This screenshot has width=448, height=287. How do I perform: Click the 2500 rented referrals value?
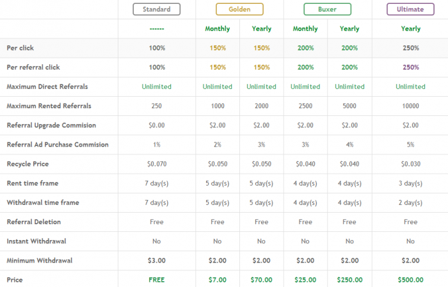[305, 106]
